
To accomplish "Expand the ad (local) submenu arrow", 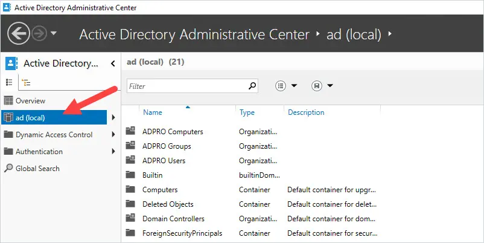I will point(113,117).
